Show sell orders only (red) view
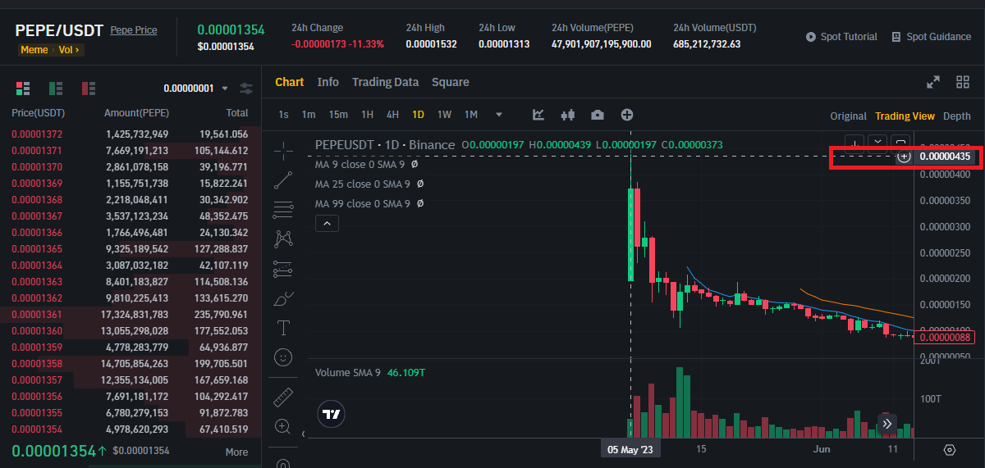 click(x=89, y=88)
